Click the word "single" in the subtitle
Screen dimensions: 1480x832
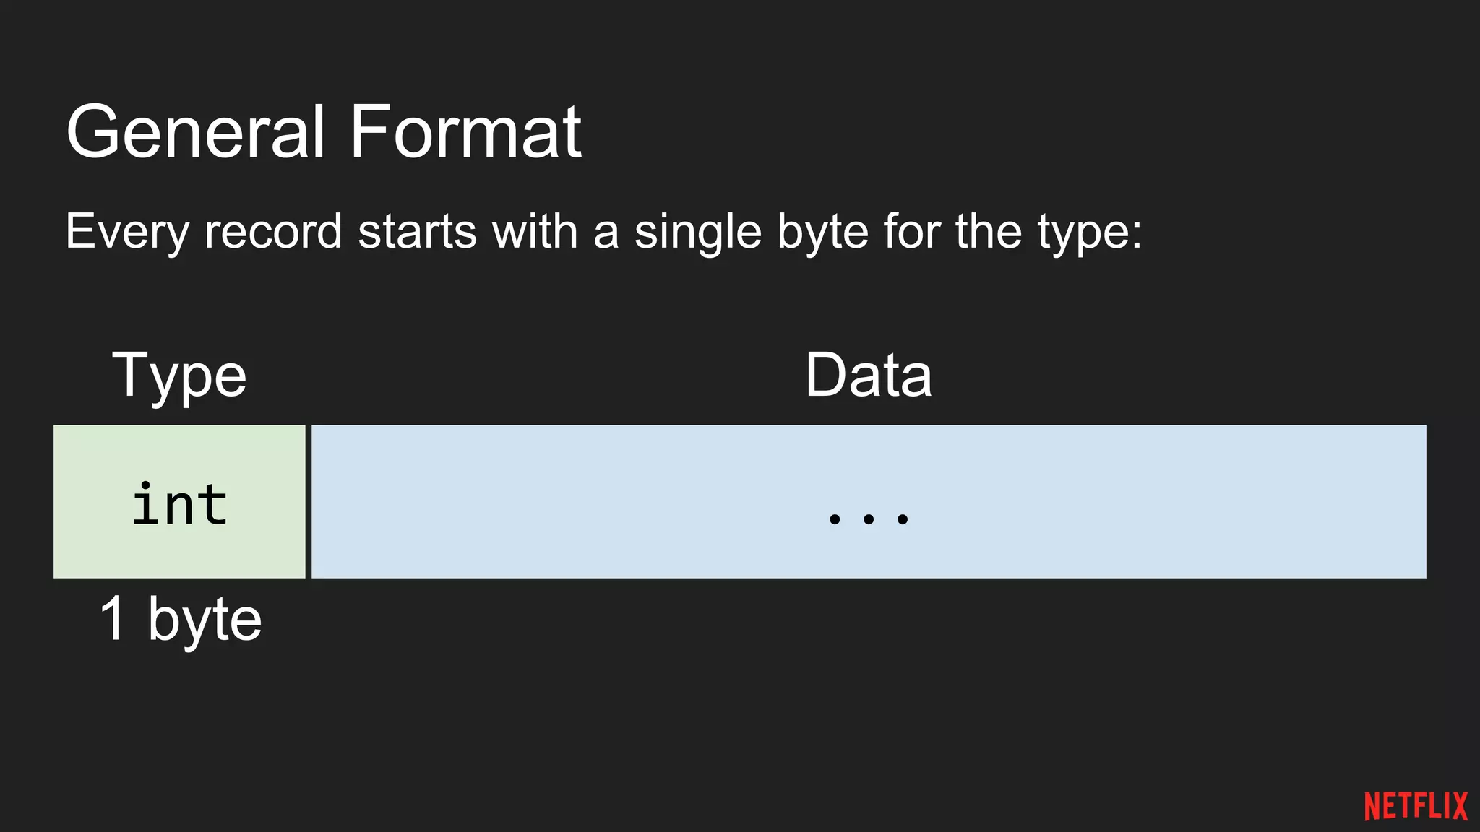(x=698, y=233)
